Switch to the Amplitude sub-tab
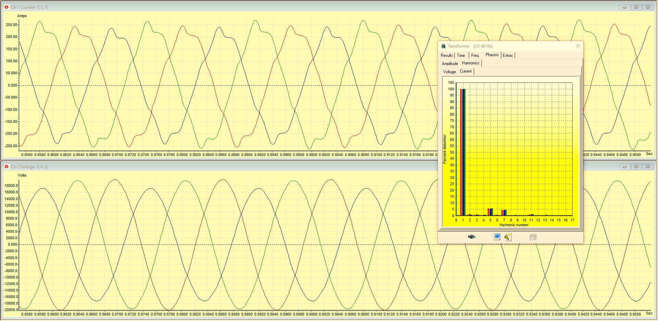The width and height of the screenshot is (658, 321). pyautogui.click(x=450, y=64)
